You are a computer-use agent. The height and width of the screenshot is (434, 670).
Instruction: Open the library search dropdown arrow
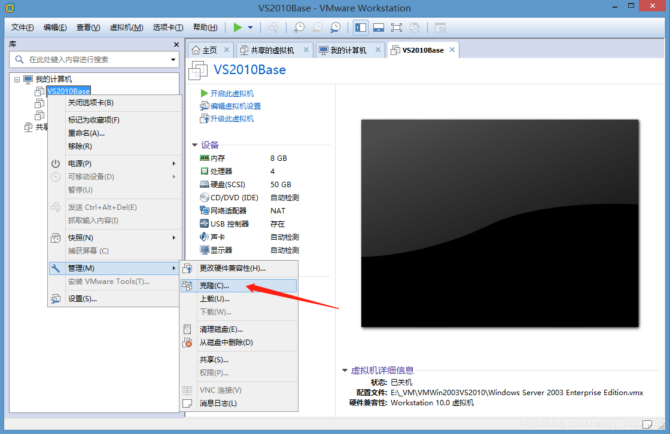[x=173, y=59]
